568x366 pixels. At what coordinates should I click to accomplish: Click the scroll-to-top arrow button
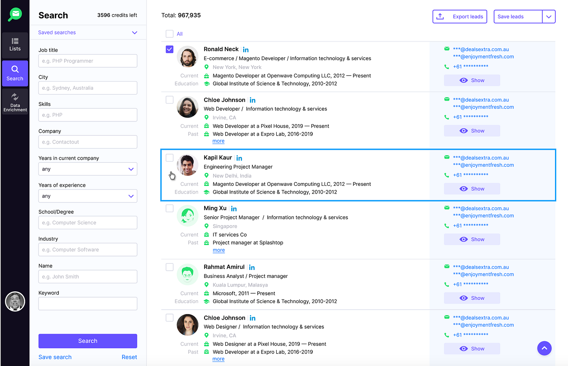(544, 348)
